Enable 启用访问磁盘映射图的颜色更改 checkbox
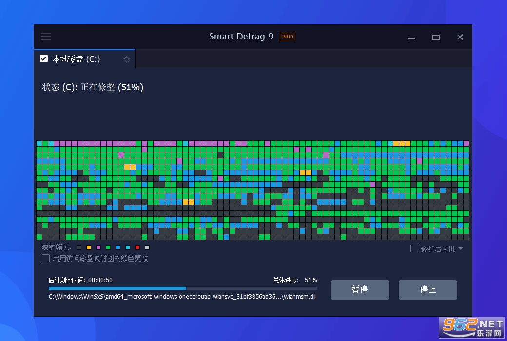This screenshot has width=507, height=341. 46,258
